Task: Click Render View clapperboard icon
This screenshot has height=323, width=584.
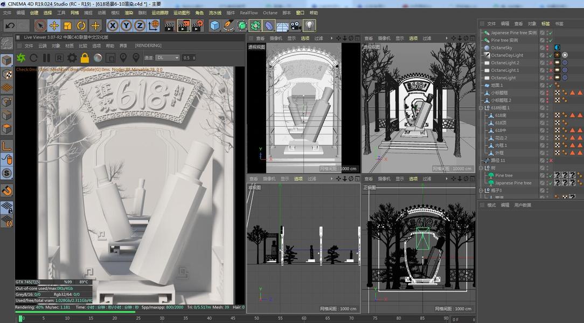Action: [170, 26]
